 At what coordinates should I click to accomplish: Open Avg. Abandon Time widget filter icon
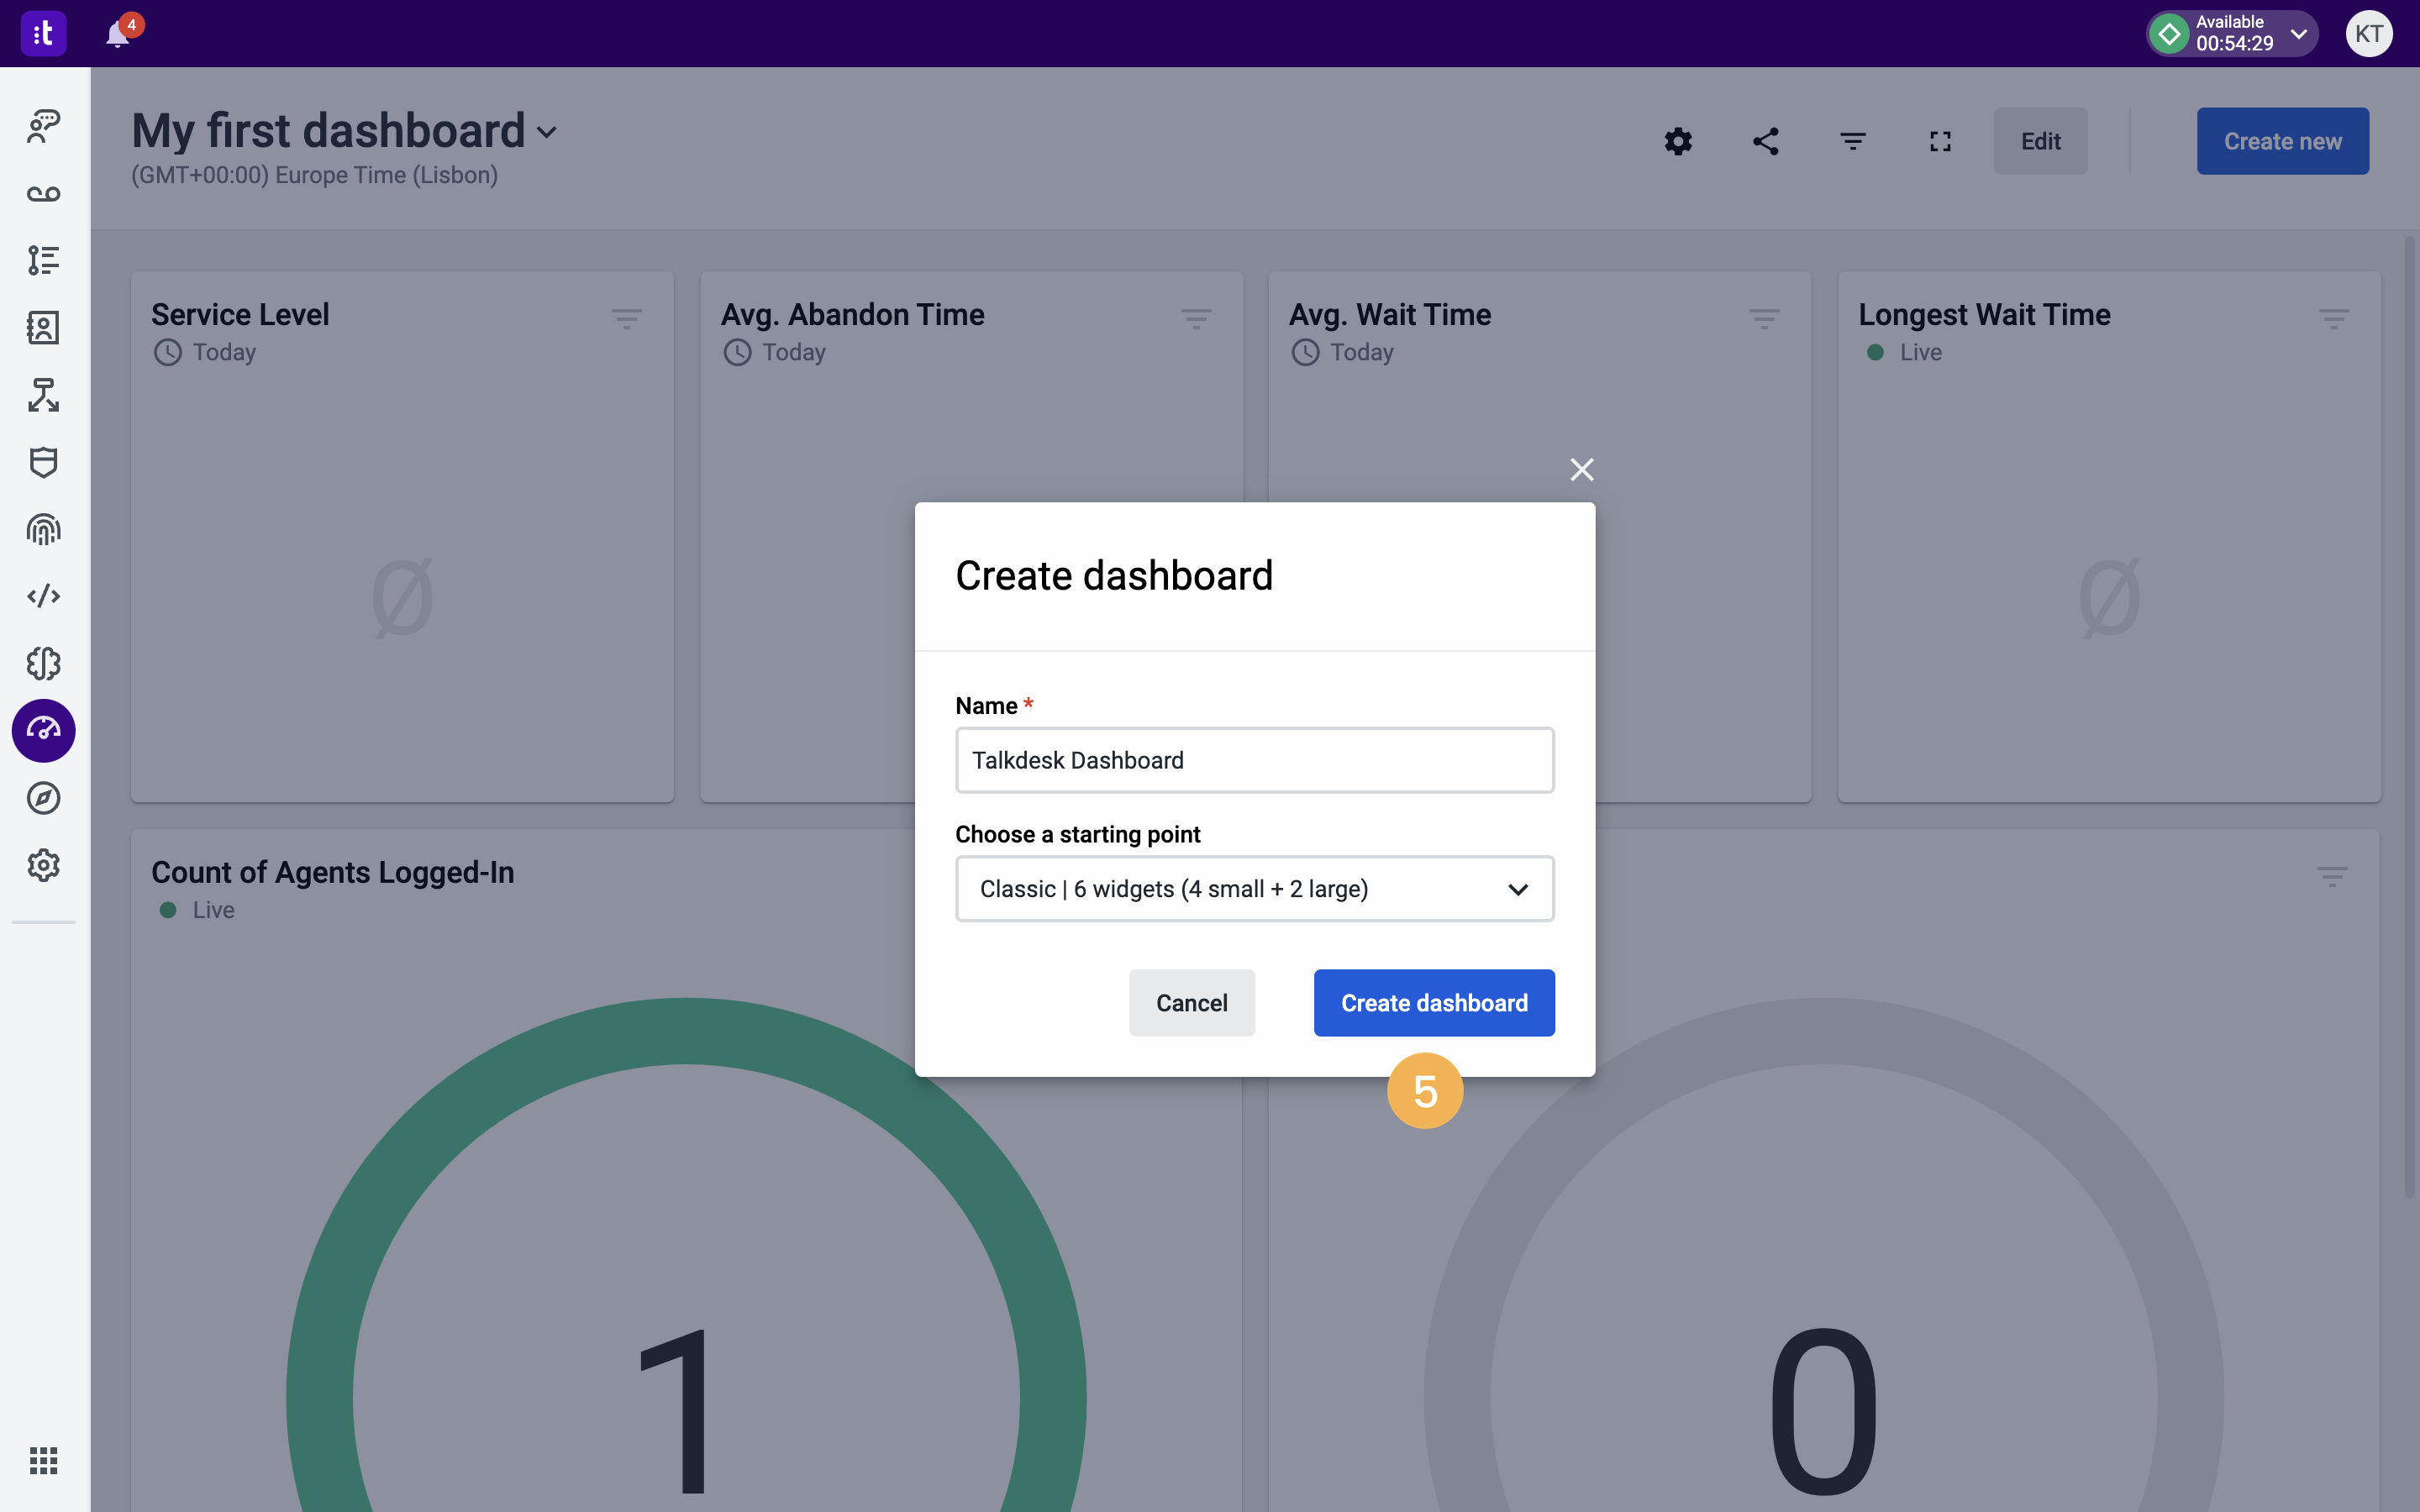[1196, 319]
